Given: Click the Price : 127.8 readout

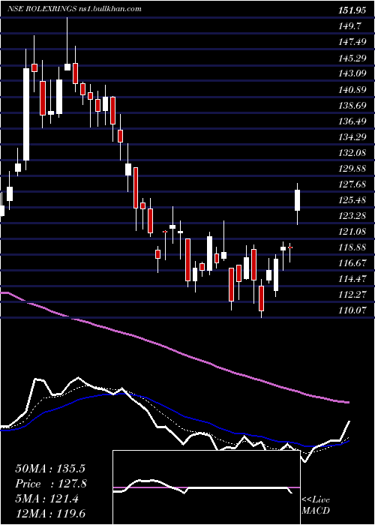Looking at the screenshot, I should pos(51,484).
